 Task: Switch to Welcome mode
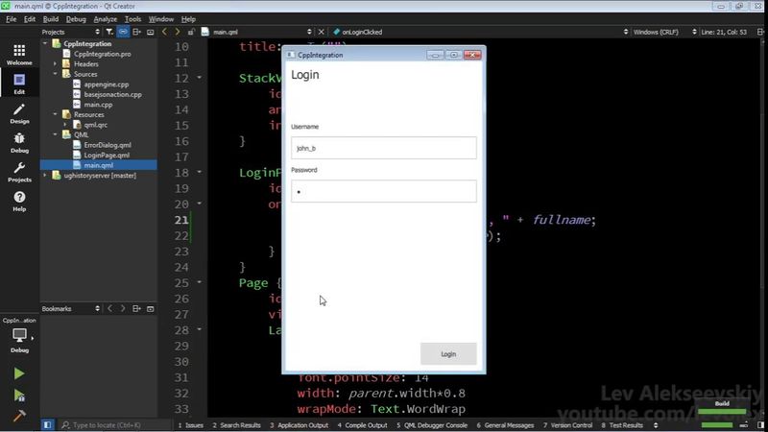pos(19,55)
